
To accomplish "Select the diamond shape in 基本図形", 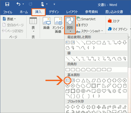I will tap(104, 81).
